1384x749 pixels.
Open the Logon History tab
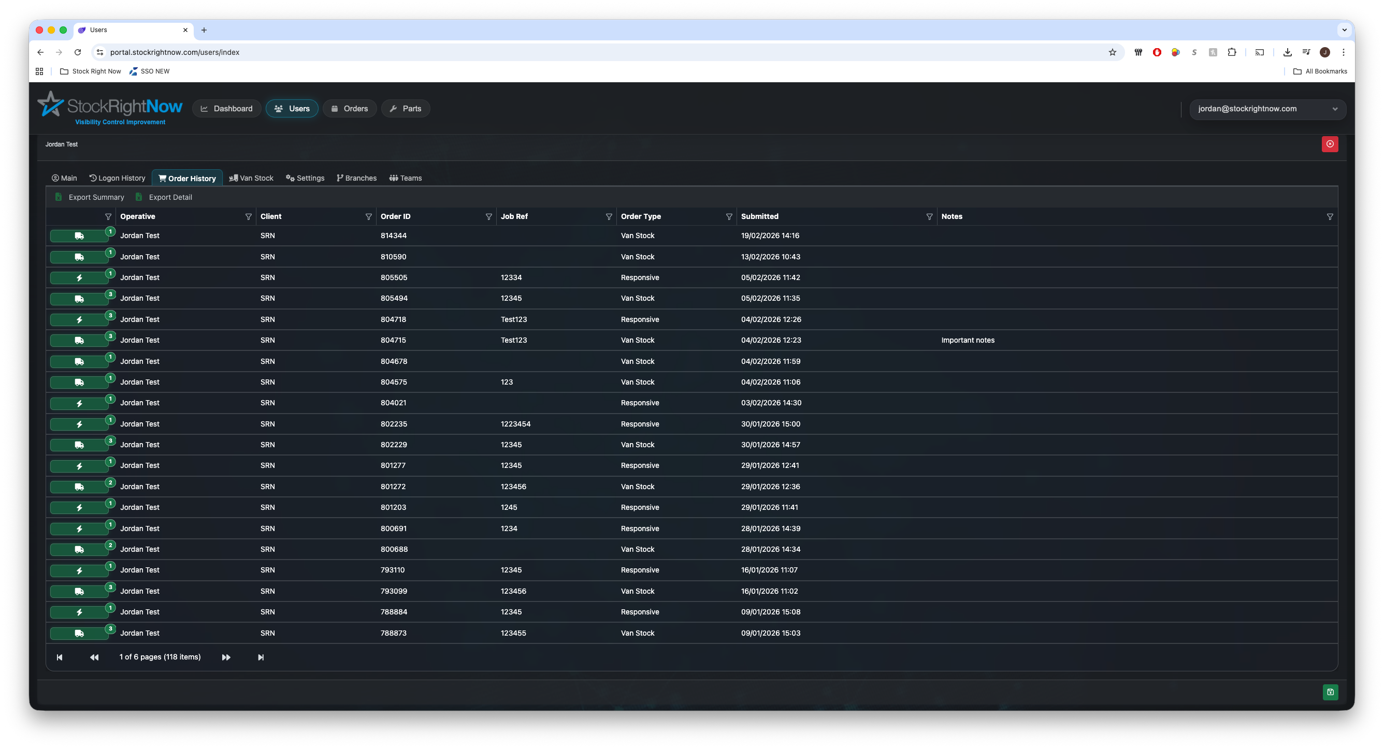117,178
